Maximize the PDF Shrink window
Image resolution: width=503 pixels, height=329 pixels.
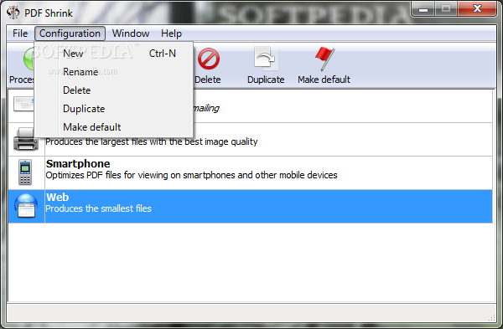click(446, 9)
